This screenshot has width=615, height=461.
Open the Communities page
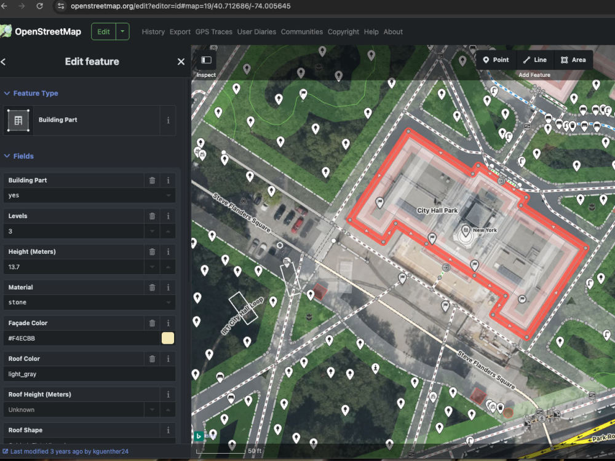click(x=302, y=32)
